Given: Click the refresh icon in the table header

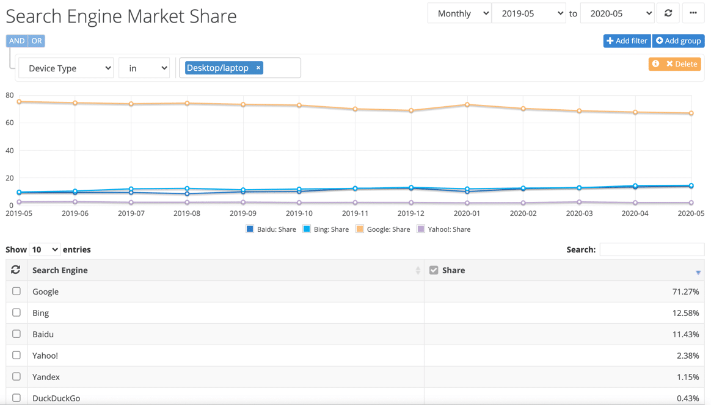Looking at the screenshot, I should pyautogui.click(x=16, y=270).
